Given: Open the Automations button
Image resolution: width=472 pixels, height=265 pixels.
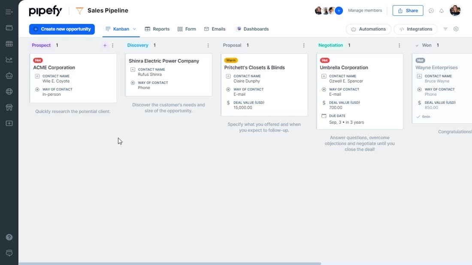Looking at the screenshot, I should tap(369, 29).
